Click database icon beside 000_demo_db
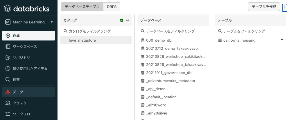 click(x=143, y=40)
